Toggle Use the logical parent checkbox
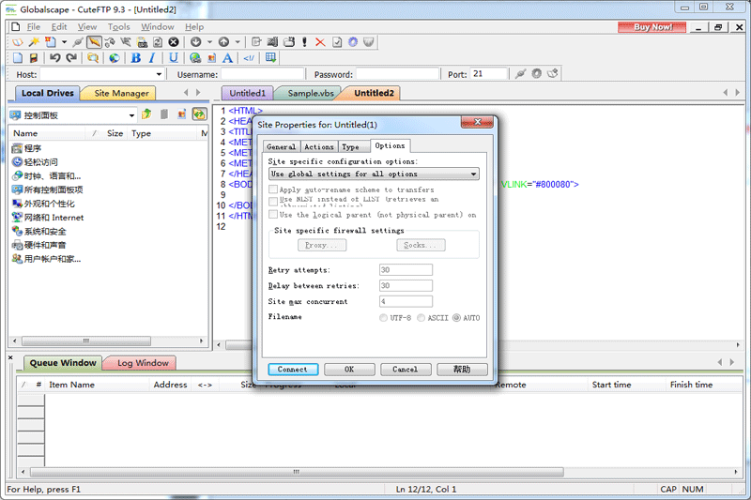 click(273, 215)
